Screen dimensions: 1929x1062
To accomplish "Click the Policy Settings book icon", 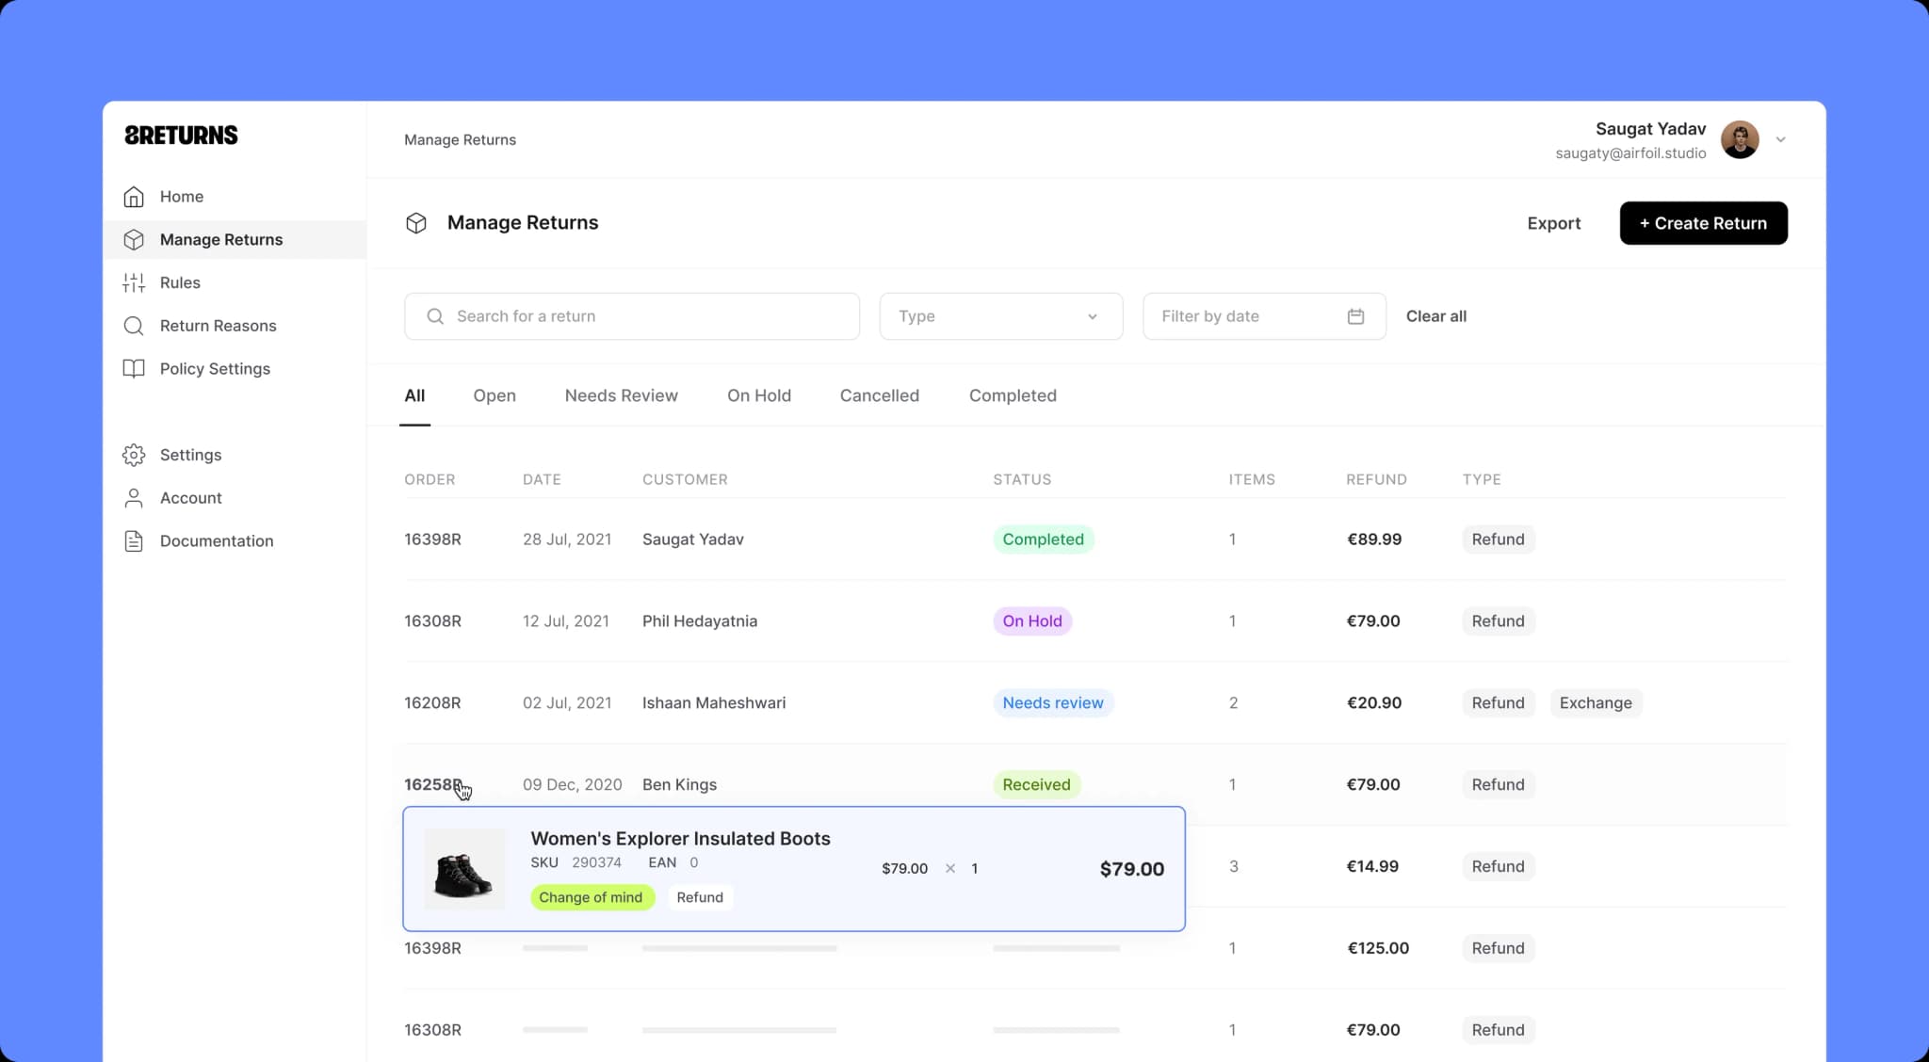I will pyautogui.click(x=134, y=369).
